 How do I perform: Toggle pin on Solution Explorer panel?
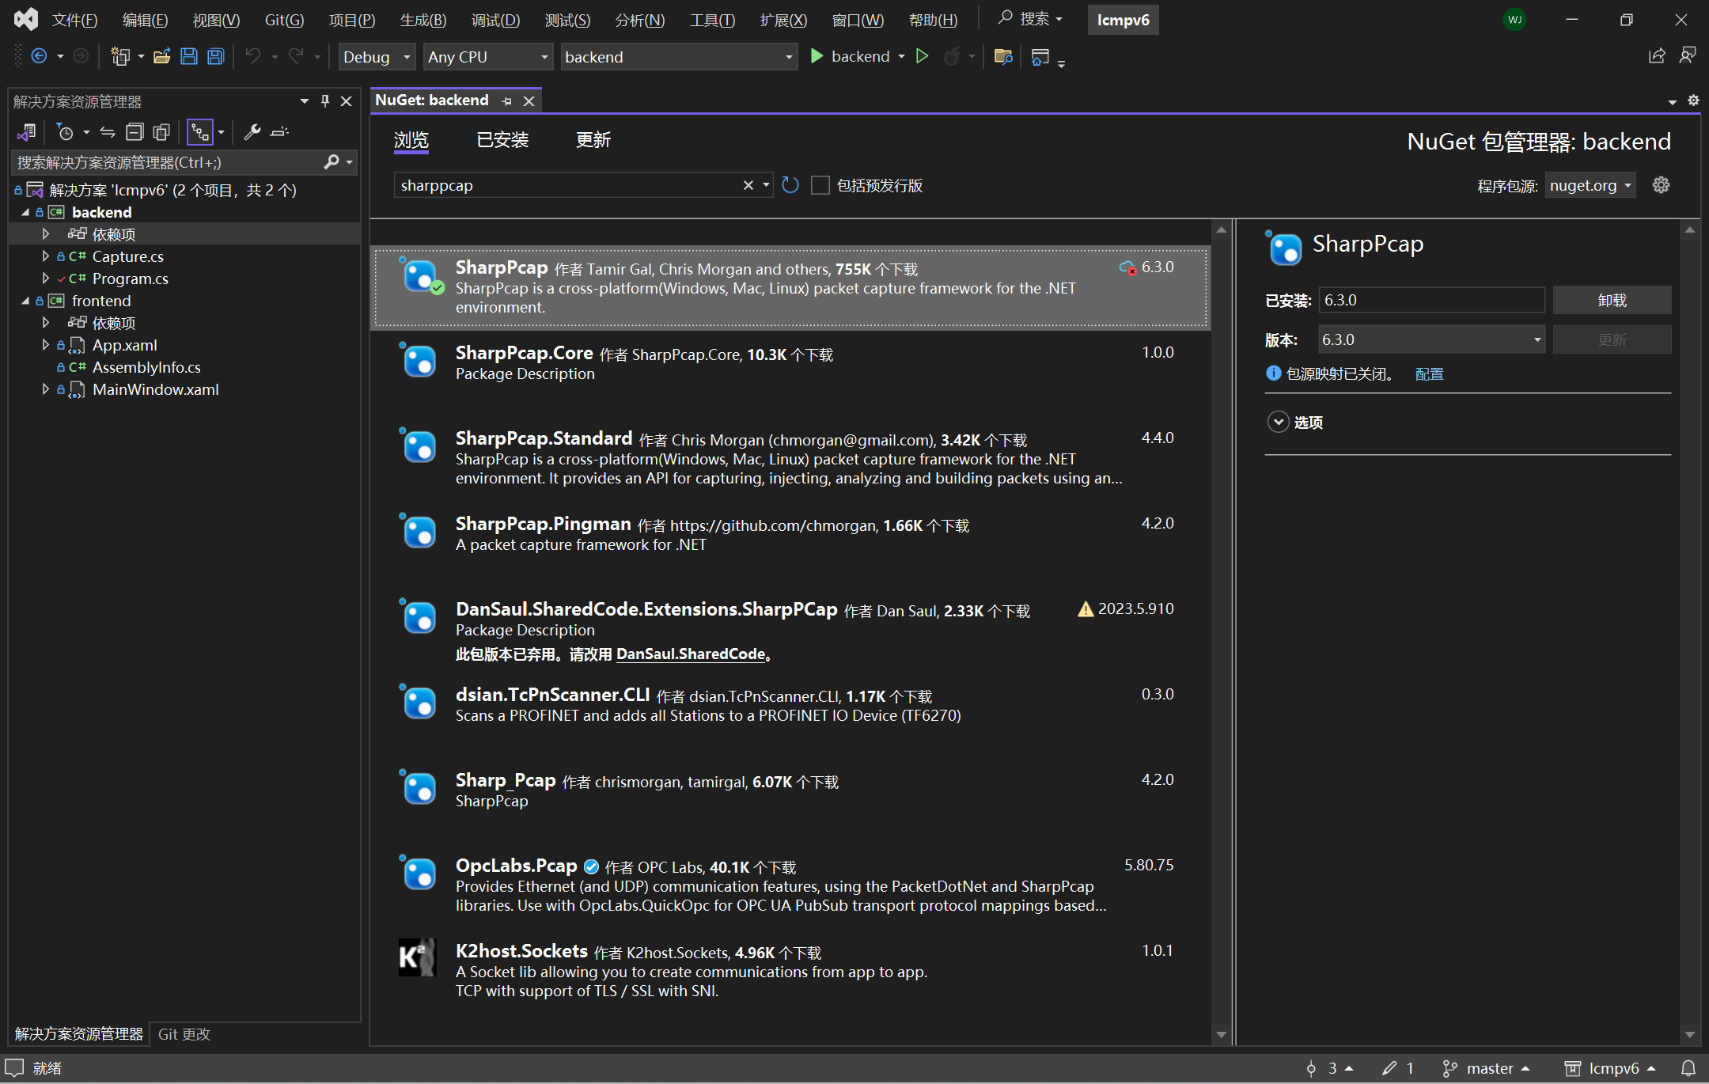[325, 101]
